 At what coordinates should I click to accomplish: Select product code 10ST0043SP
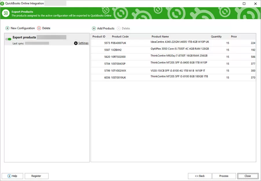118,64
